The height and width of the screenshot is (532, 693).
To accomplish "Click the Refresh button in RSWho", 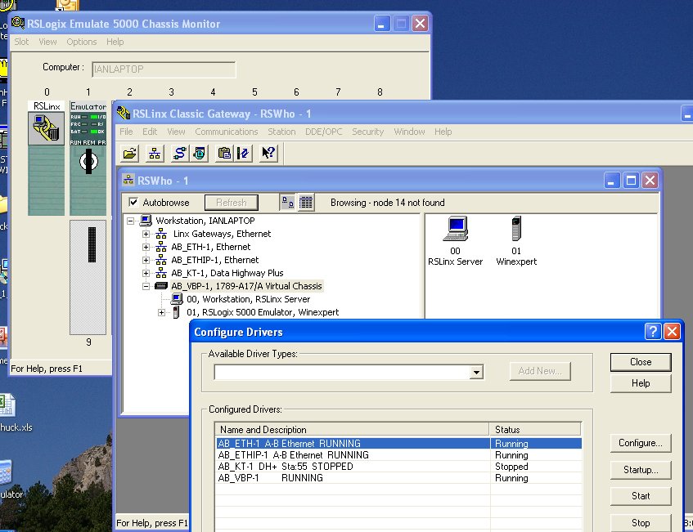I will (x=232, y=203).
